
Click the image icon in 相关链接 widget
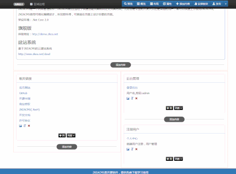pyautogui.click(x=20, y=126)
